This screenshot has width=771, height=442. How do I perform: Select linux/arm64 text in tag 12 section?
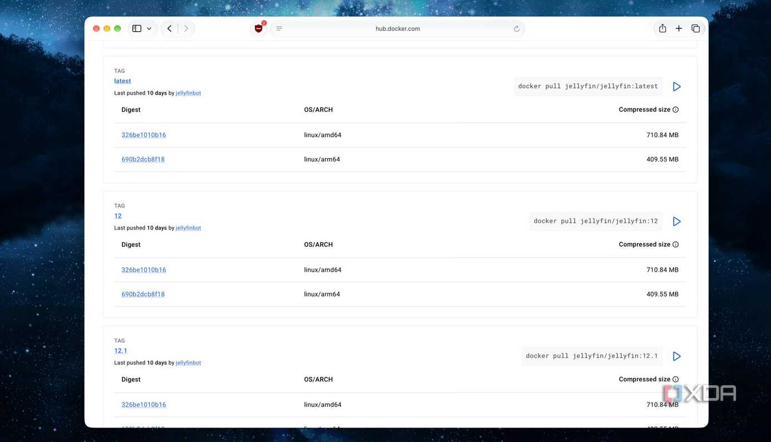click(x=322, y=294)
